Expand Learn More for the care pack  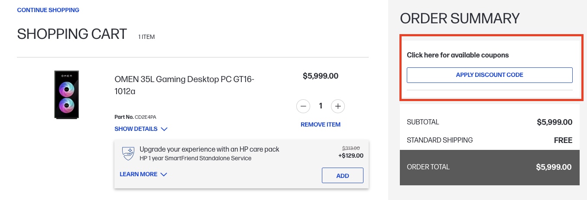[x=143, y=174]
